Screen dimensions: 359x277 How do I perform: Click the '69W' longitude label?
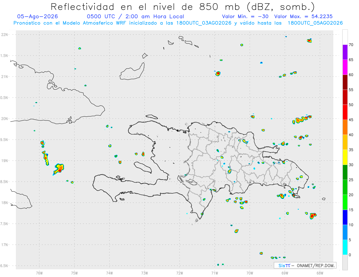pyautogui.click(x=285, y=273)
